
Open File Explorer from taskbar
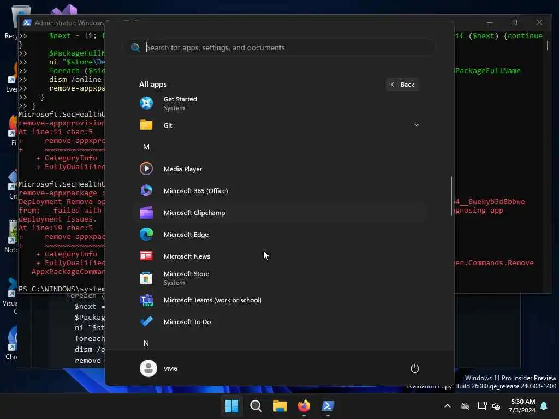point(280,406)
